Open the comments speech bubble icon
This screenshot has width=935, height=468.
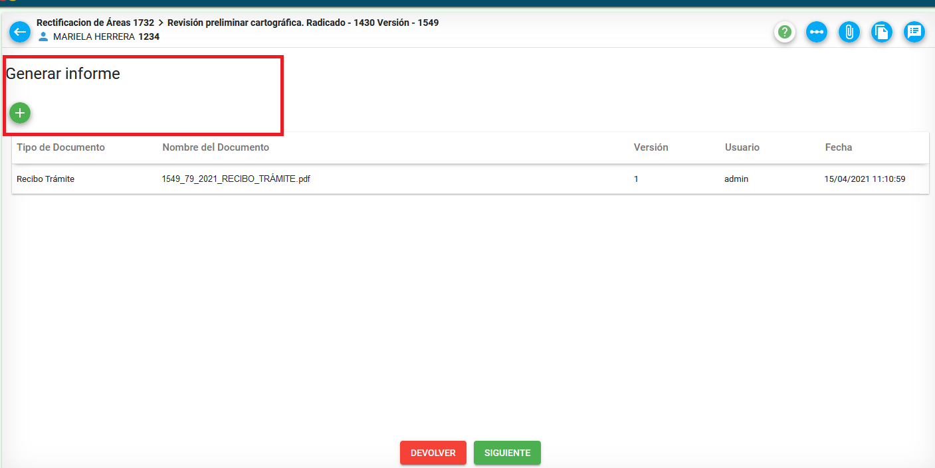pos(914,32)
